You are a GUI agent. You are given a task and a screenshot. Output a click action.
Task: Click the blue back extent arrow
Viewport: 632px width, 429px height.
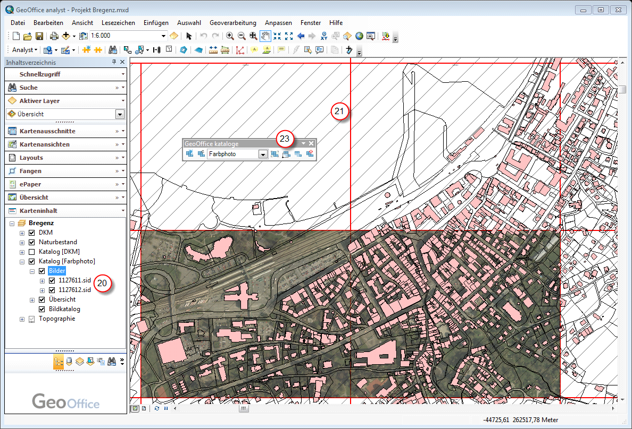pyautogui.click(x=301, y=36)
